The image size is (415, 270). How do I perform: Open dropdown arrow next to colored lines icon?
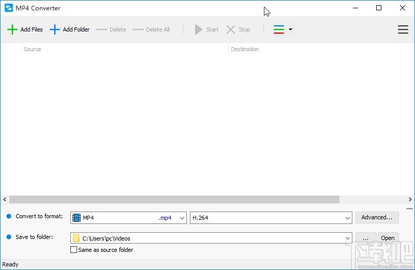(290, 29)
